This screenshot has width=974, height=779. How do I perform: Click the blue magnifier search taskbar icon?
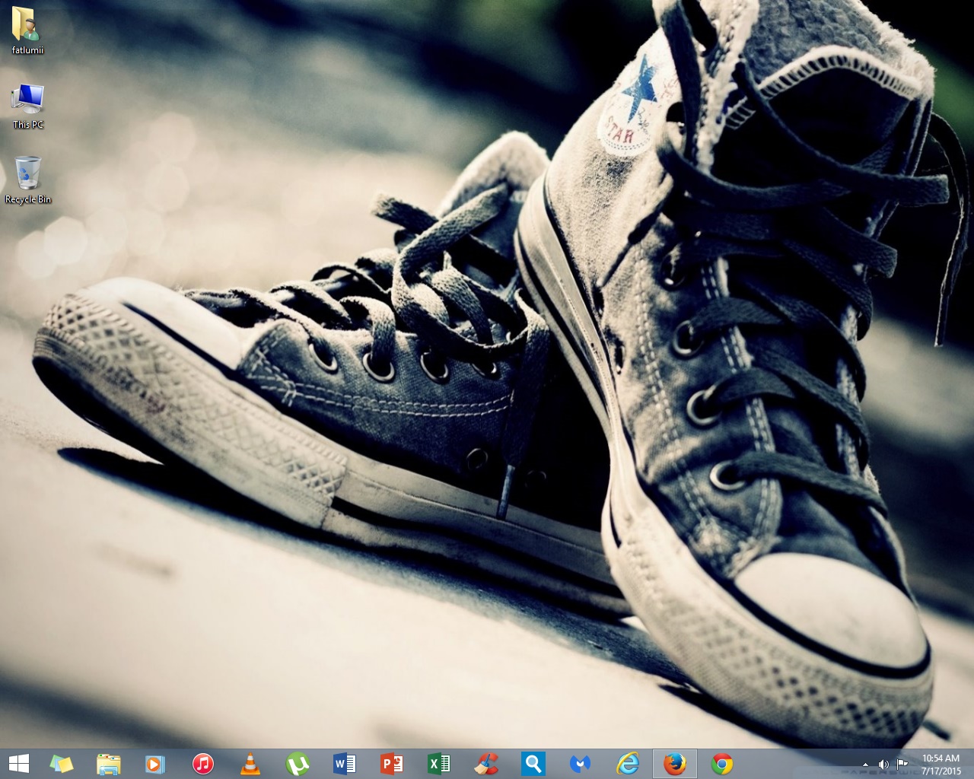(533, 763)
